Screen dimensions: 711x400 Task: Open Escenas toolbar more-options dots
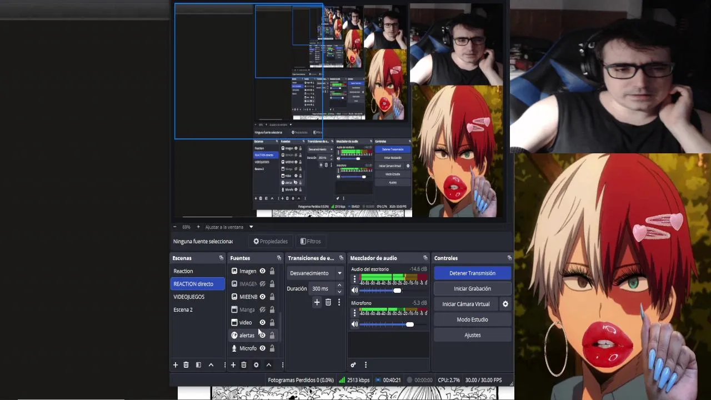click(224, 365)
